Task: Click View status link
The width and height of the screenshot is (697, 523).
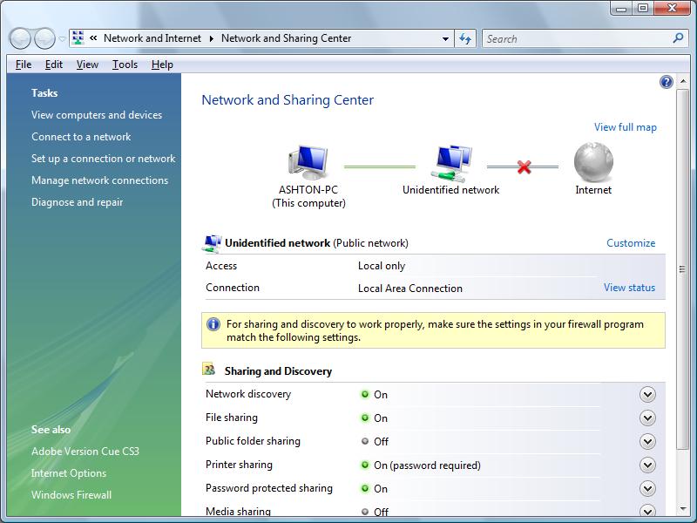Action: [x=629, y=288]
